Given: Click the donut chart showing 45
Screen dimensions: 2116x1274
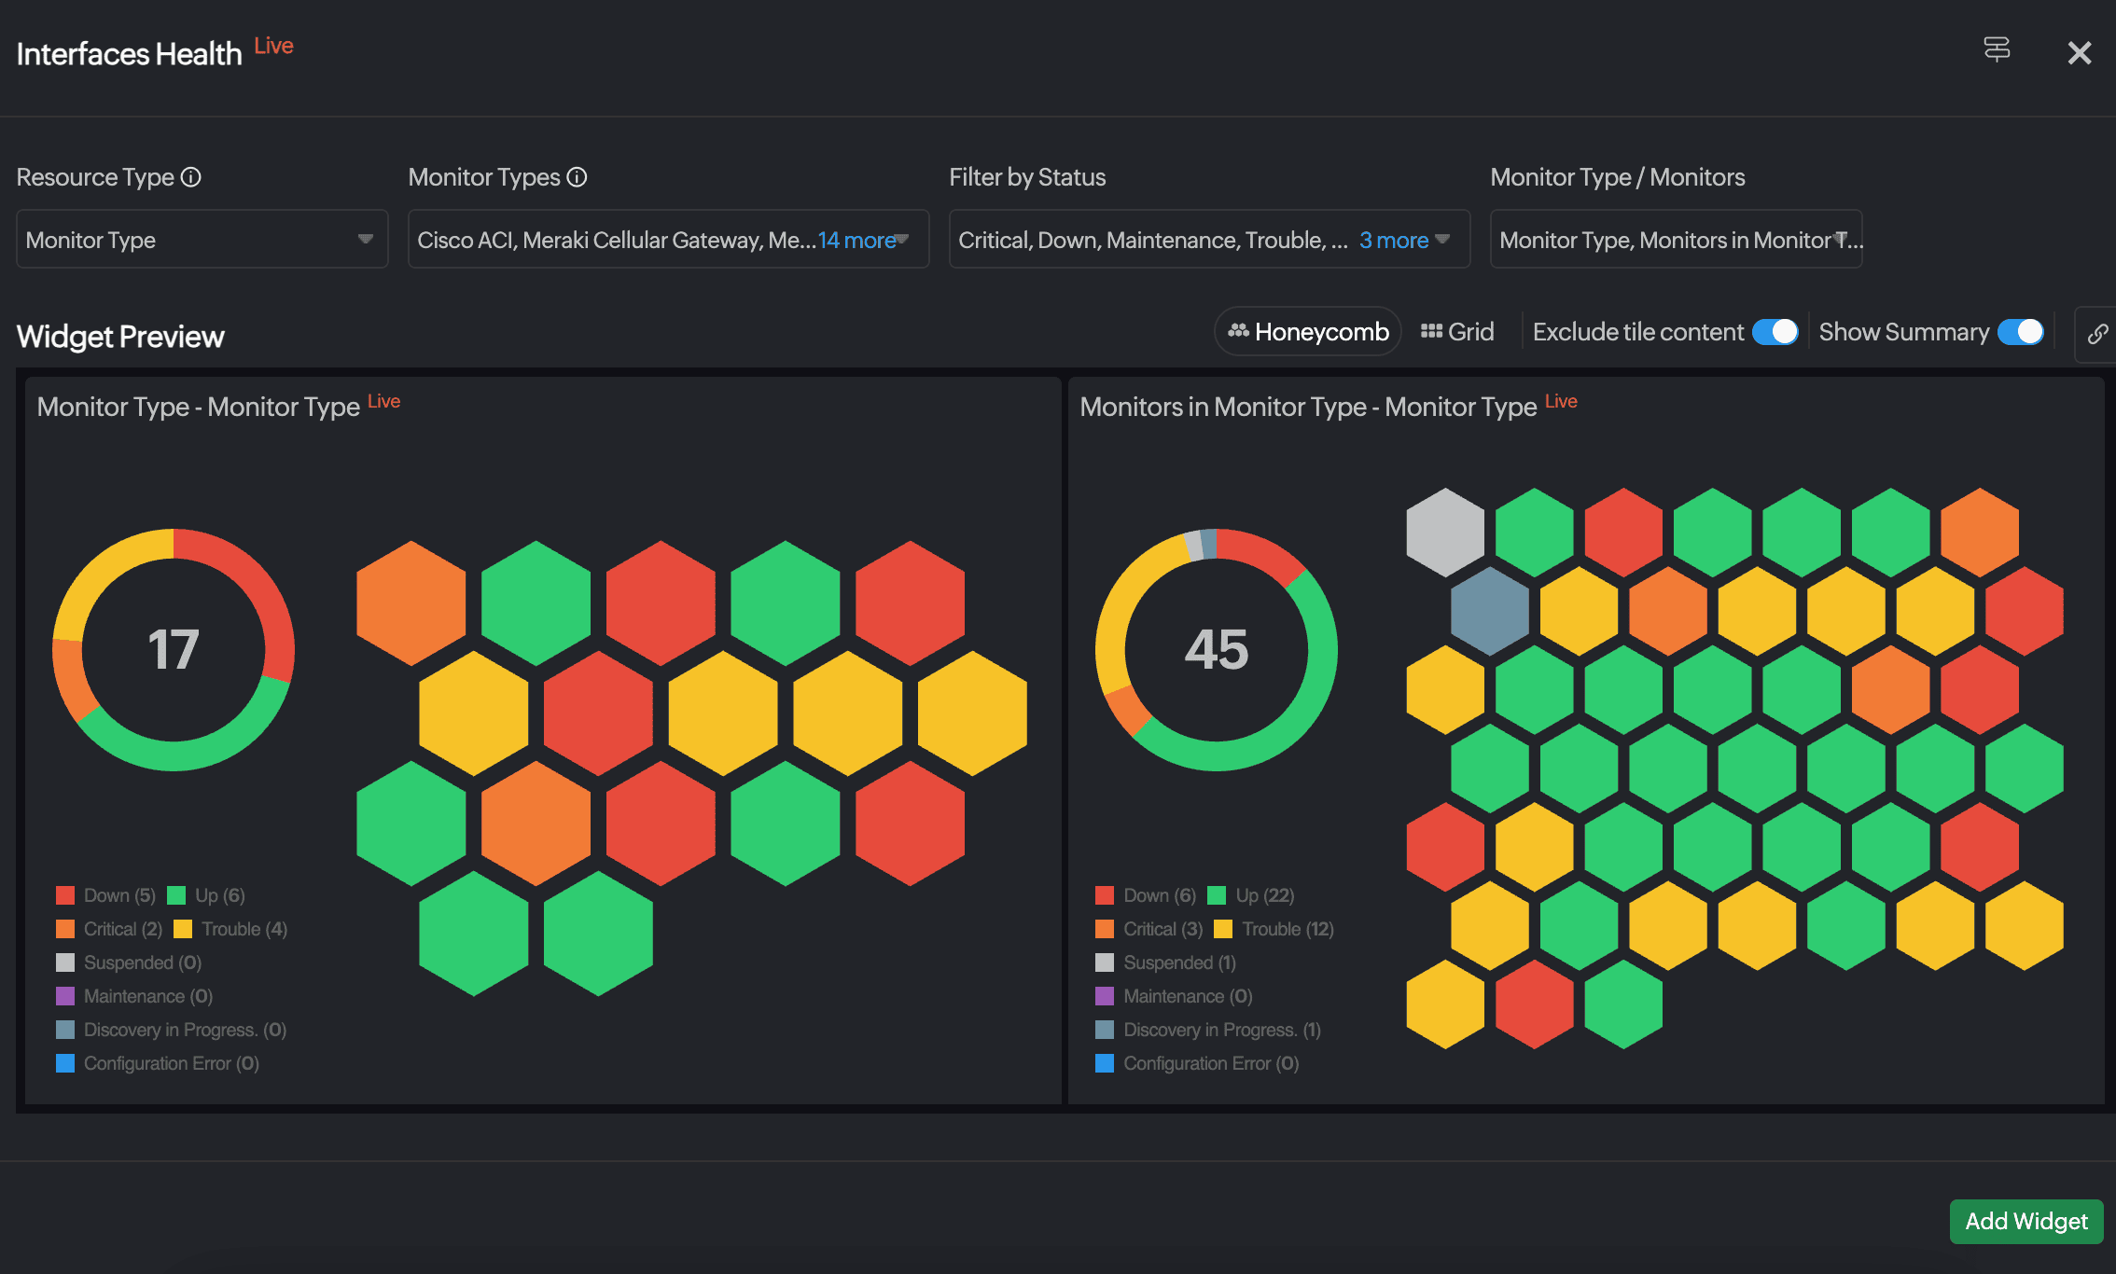Looking at the screenshot, I should click(1216, 650).
